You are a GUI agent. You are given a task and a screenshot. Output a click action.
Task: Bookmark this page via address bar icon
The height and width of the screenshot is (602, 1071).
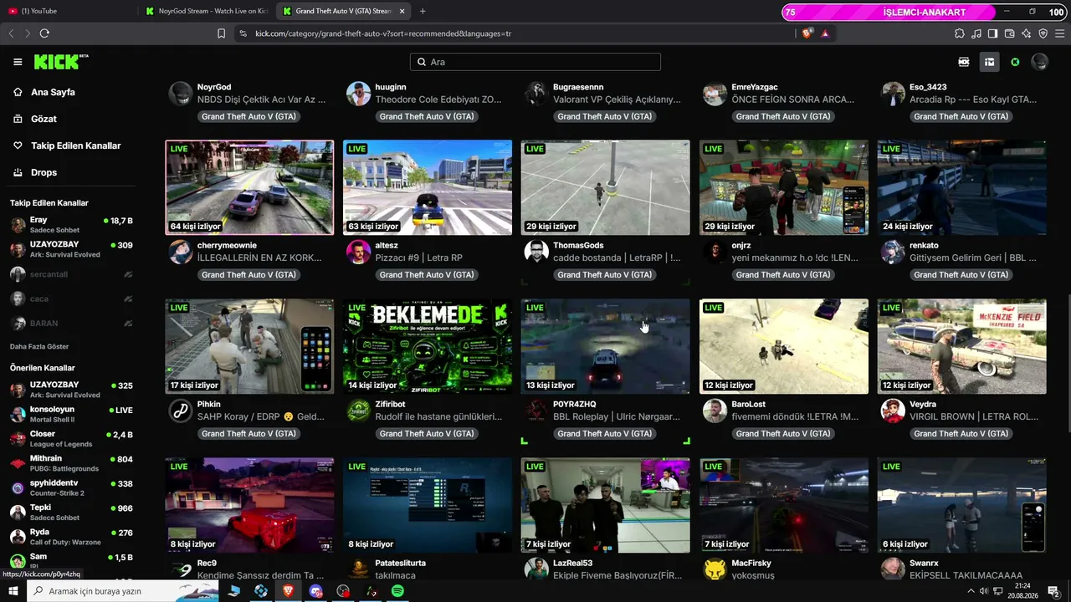221,33
